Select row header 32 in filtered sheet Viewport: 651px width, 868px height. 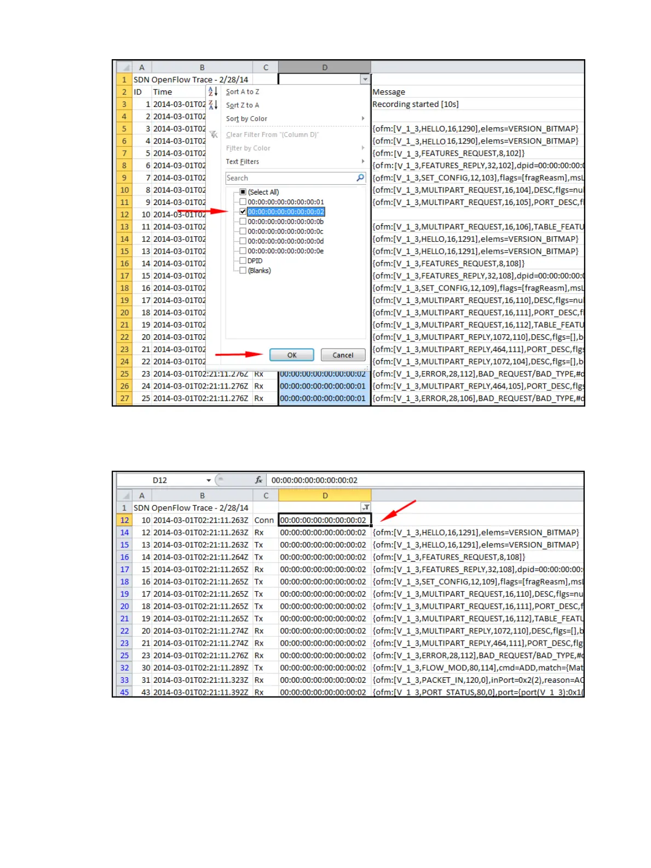[x=125, y=667]
